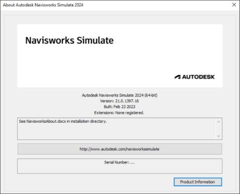
Task: Open the autodesk.com/navisworkssimulate link
Action: pyautogui.click(x=120, y=149)
